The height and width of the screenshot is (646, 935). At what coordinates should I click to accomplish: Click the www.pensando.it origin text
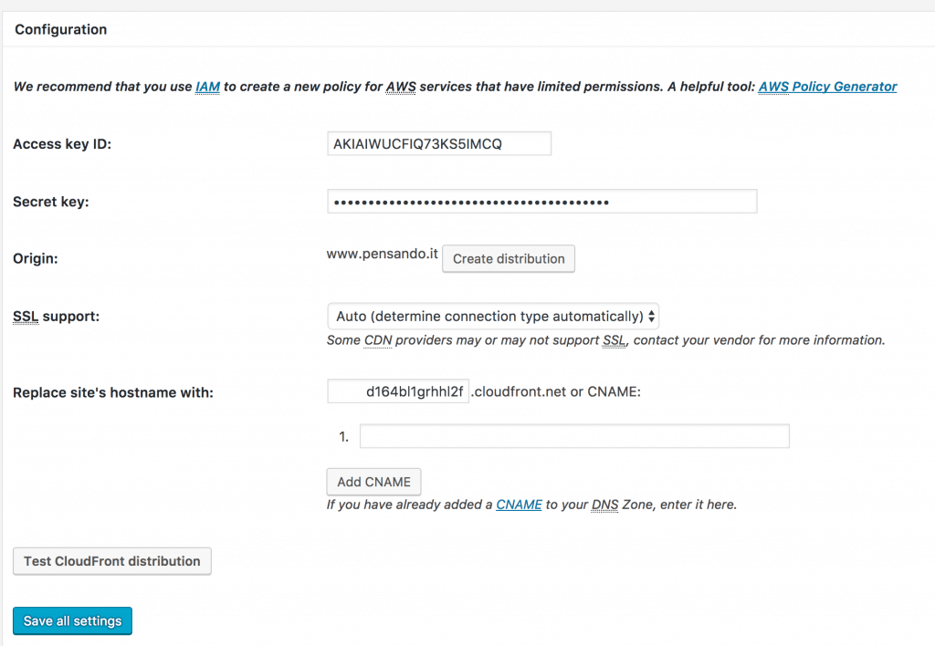[382, 254]
